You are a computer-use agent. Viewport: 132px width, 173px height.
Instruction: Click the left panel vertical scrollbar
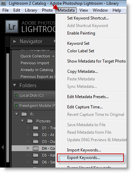tap(8, 108)
